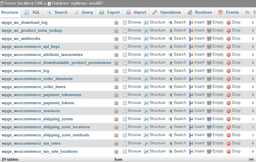Click total row count 345
Image resolution: width=256 pixels, height=162 pixels.
coord(251,160)
